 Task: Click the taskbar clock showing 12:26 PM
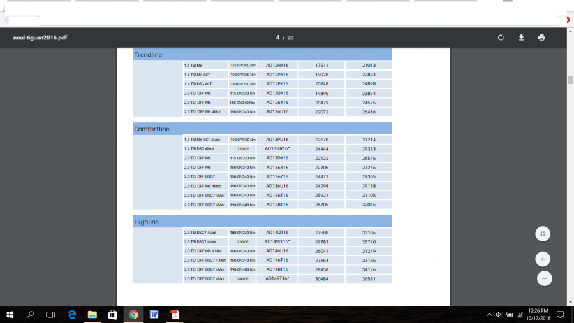[x=536, y=314]
